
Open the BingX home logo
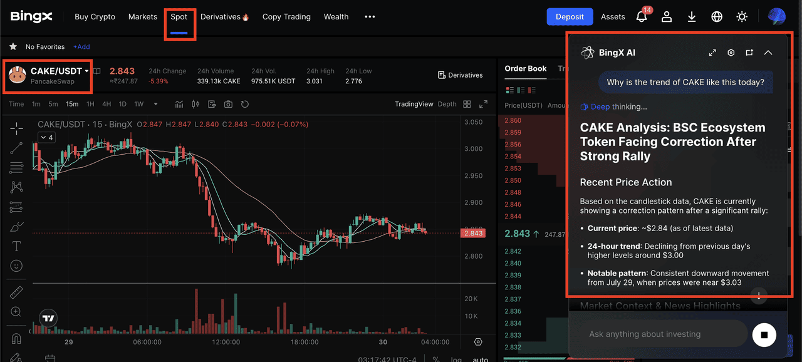tap(31, 16)
